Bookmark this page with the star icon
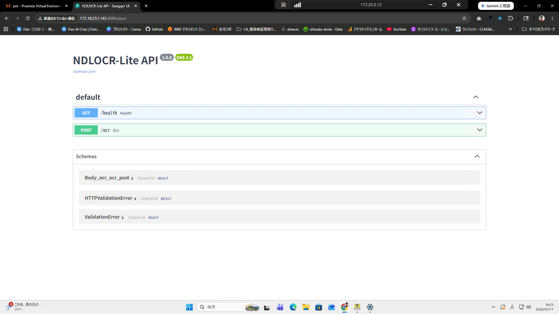This screenshot has width=559, height=314. tap(464, 18)
